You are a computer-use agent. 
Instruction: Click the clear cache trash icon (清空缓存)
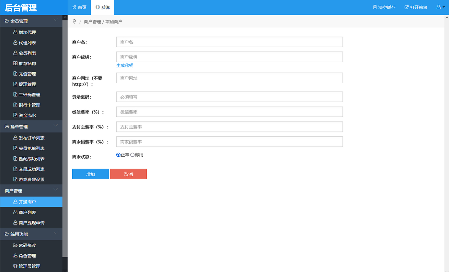(375, 7)
